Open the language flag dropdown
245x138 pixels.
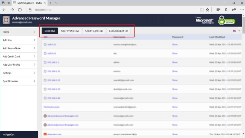tap(236, 31)
